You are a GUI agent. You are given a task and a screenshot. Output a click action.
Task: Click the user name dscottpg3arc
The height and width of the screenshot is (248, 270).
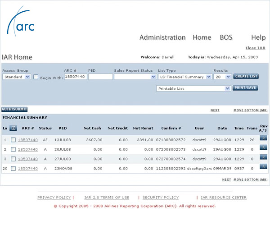pyautogui.click(x=199, y=169)
